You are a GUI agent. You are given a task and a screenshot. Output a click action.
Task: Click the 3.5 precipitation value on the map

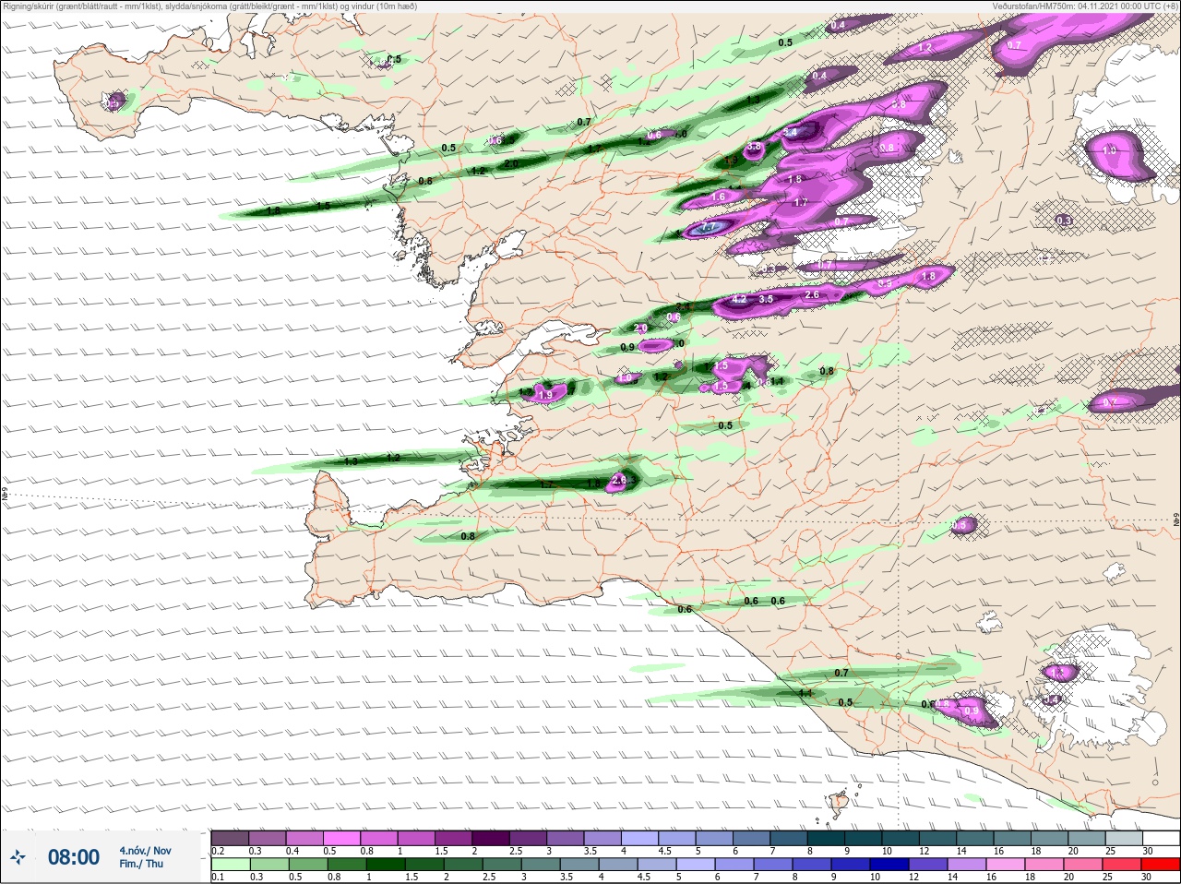coord(766,299)
